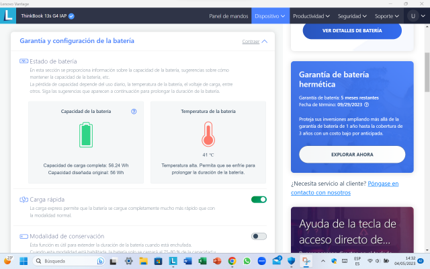Viewport: 430px width, 269px height.
Task: Click the red thermometer temperature icon
Action: (208, 134)
